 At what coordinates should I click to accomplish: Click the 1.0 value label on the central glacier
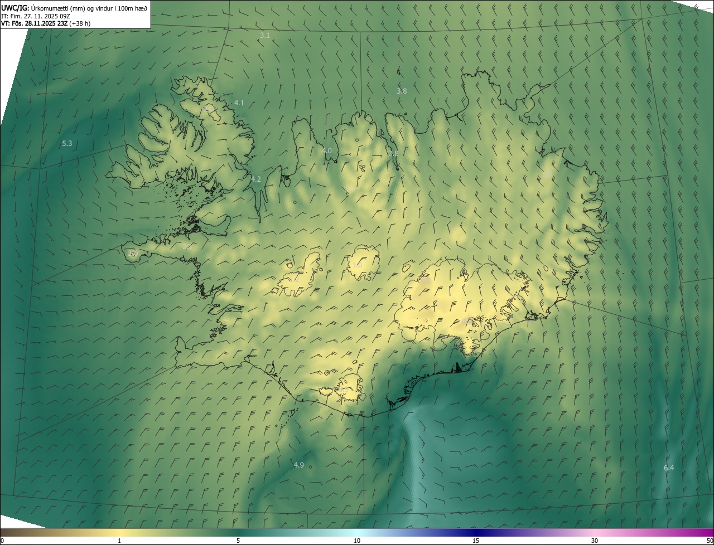357,265
